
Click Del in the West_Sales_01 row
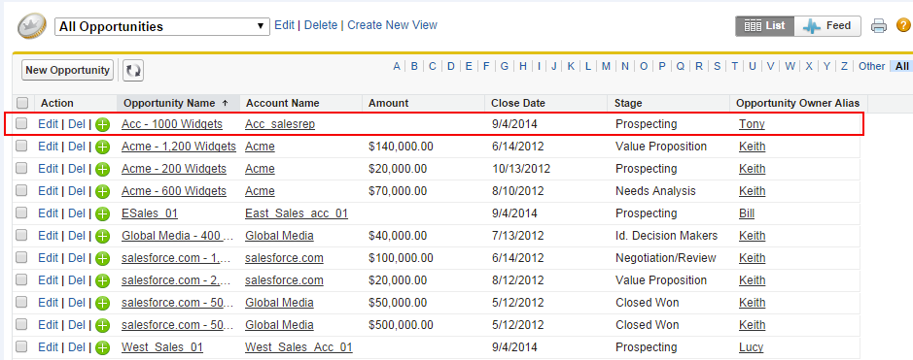pos(77,347)
